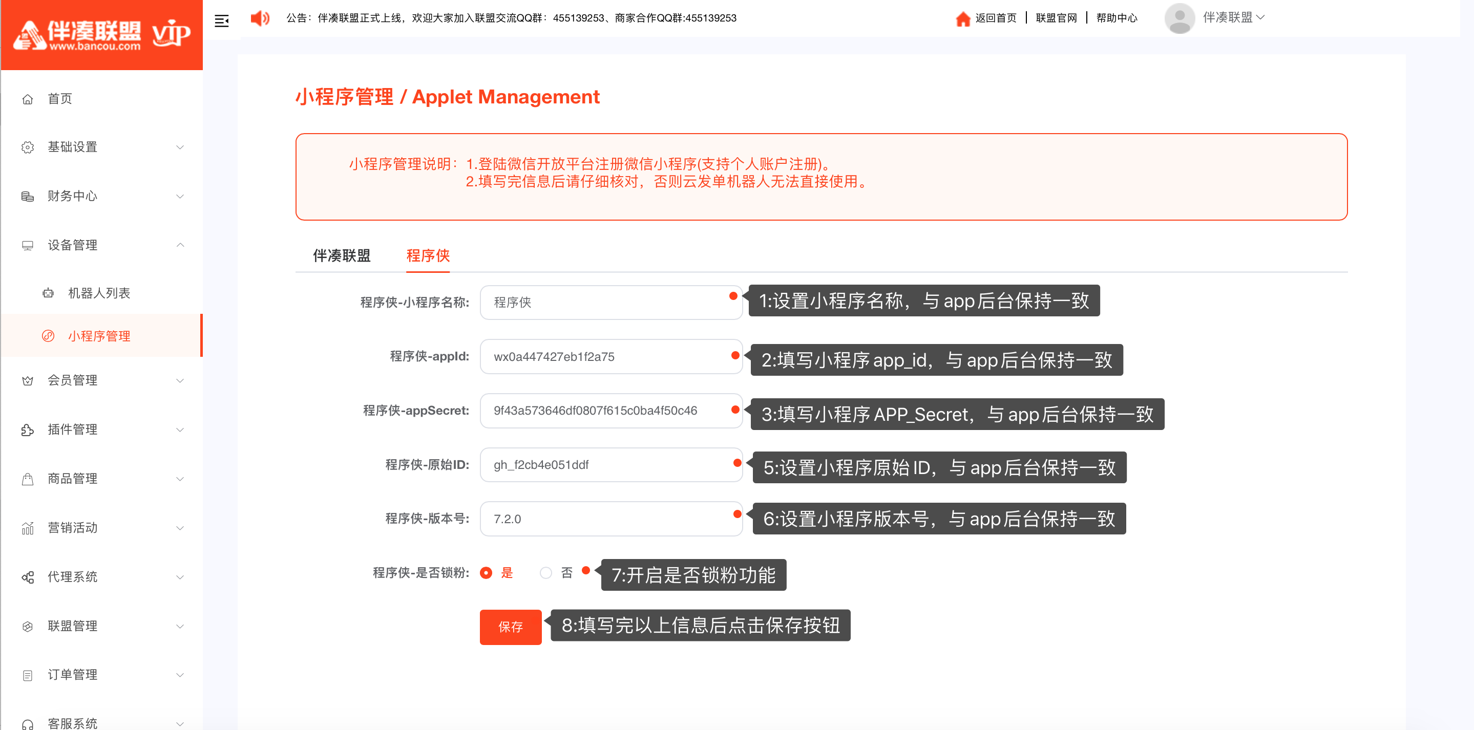Click the 小程序管理 applet icon
Viewport: 1474px width, 730px height.
tap(48, 336)
